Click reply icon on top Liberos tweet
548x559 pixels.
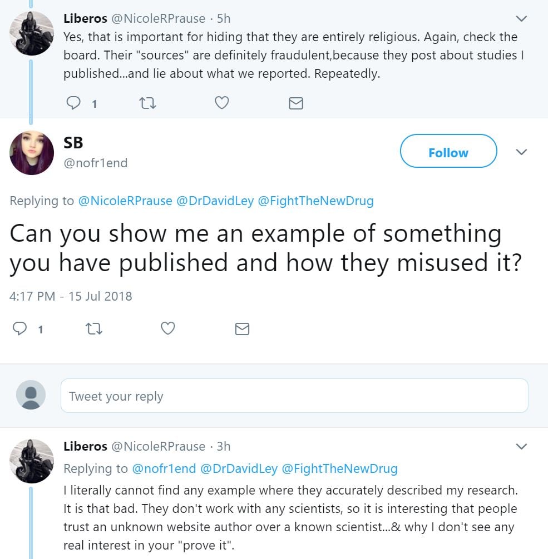pos(74,103)
